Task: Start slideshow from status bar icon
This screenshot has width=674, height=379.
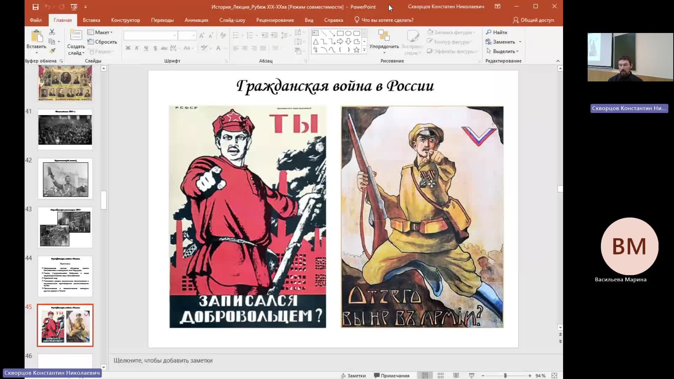Action: 471,375
